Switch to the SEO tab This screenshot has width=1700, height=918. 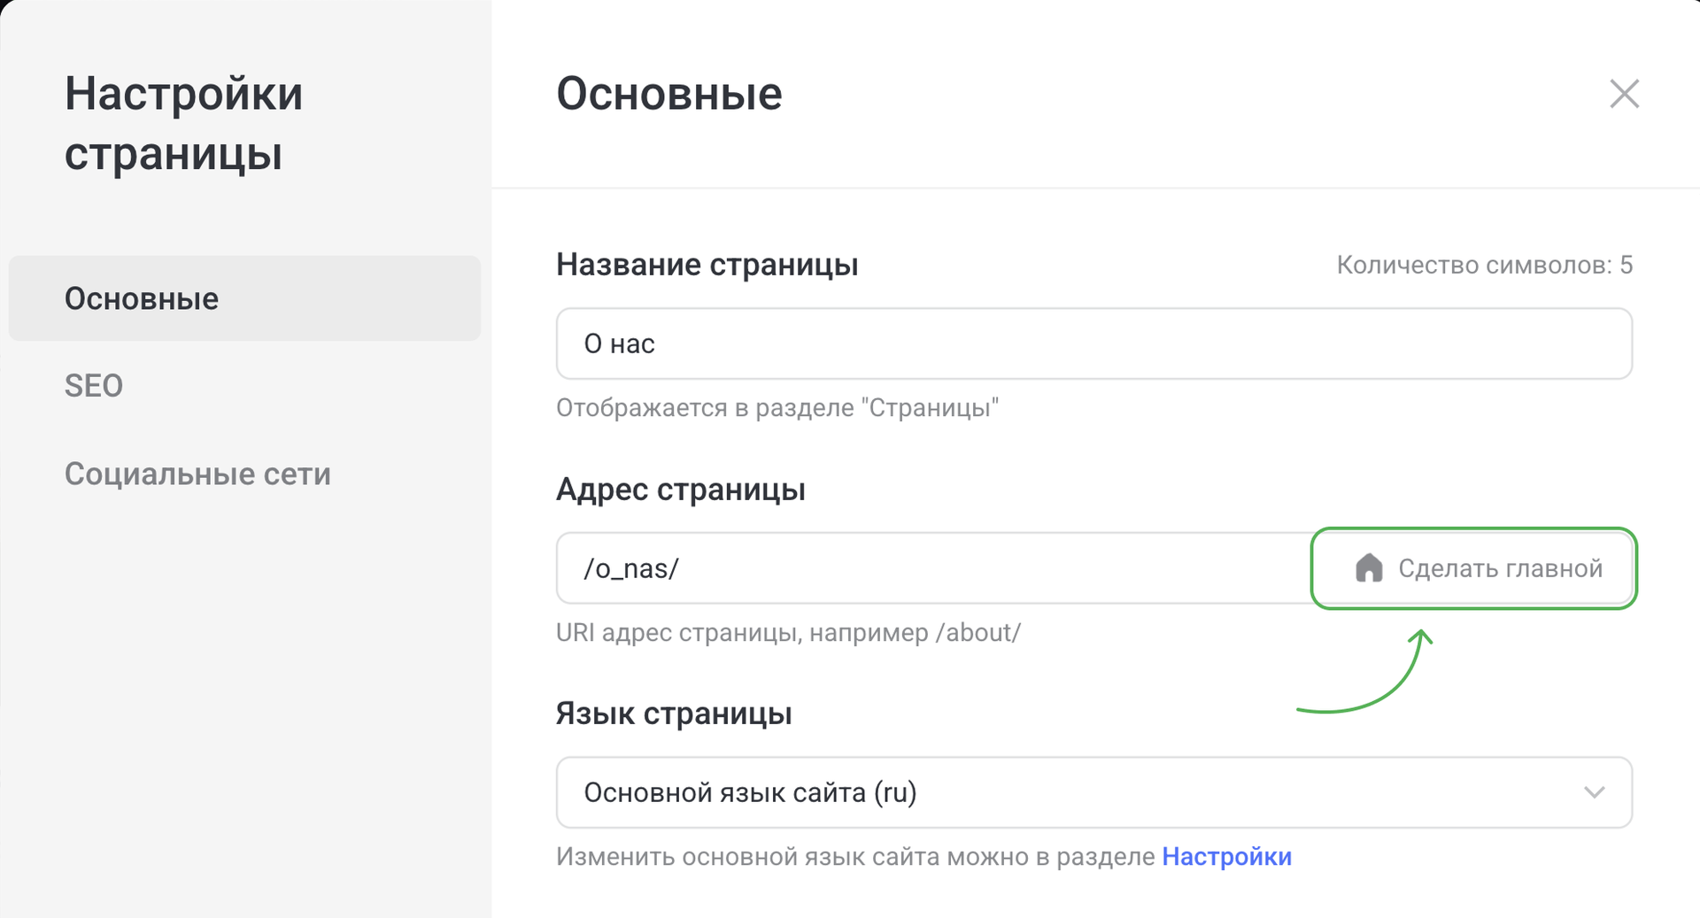pos(94,386)
